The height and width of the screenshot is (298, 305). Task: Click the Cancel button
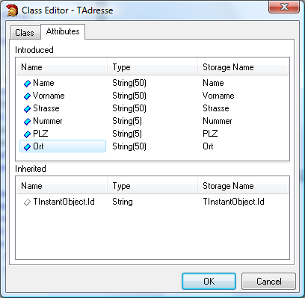[x=268, y=282]
